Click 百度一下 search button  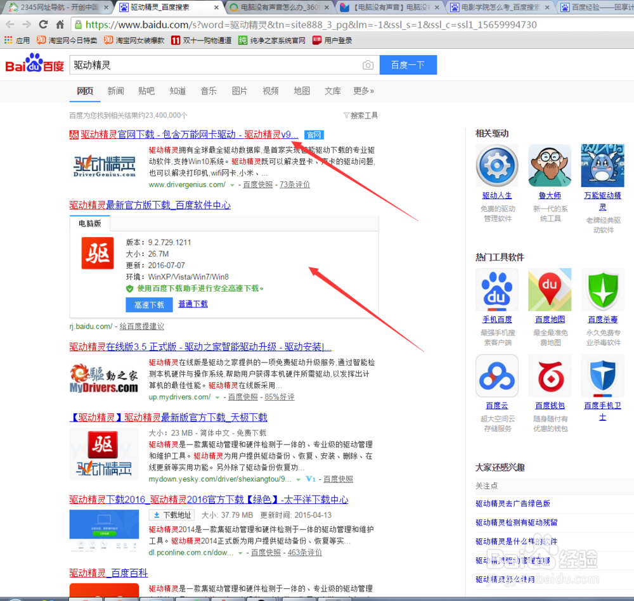[408, 65]
